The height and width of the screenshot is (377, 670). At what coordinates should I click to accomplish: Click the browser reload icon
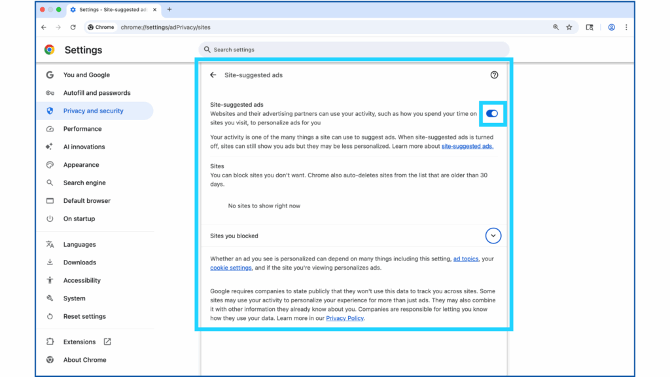pos(73,27)
